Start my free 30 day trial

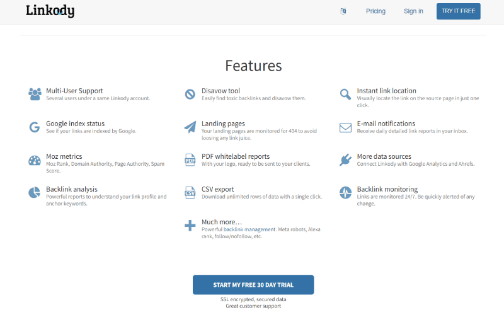(253, 285)
